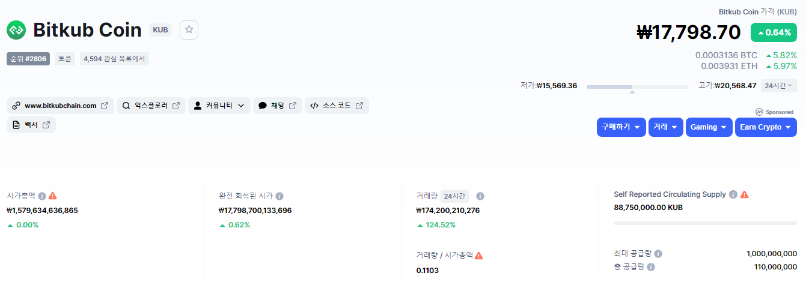806x288 pixels.
Task: Open the 구매하기 dropdown menu
Action: coord(621,127)
